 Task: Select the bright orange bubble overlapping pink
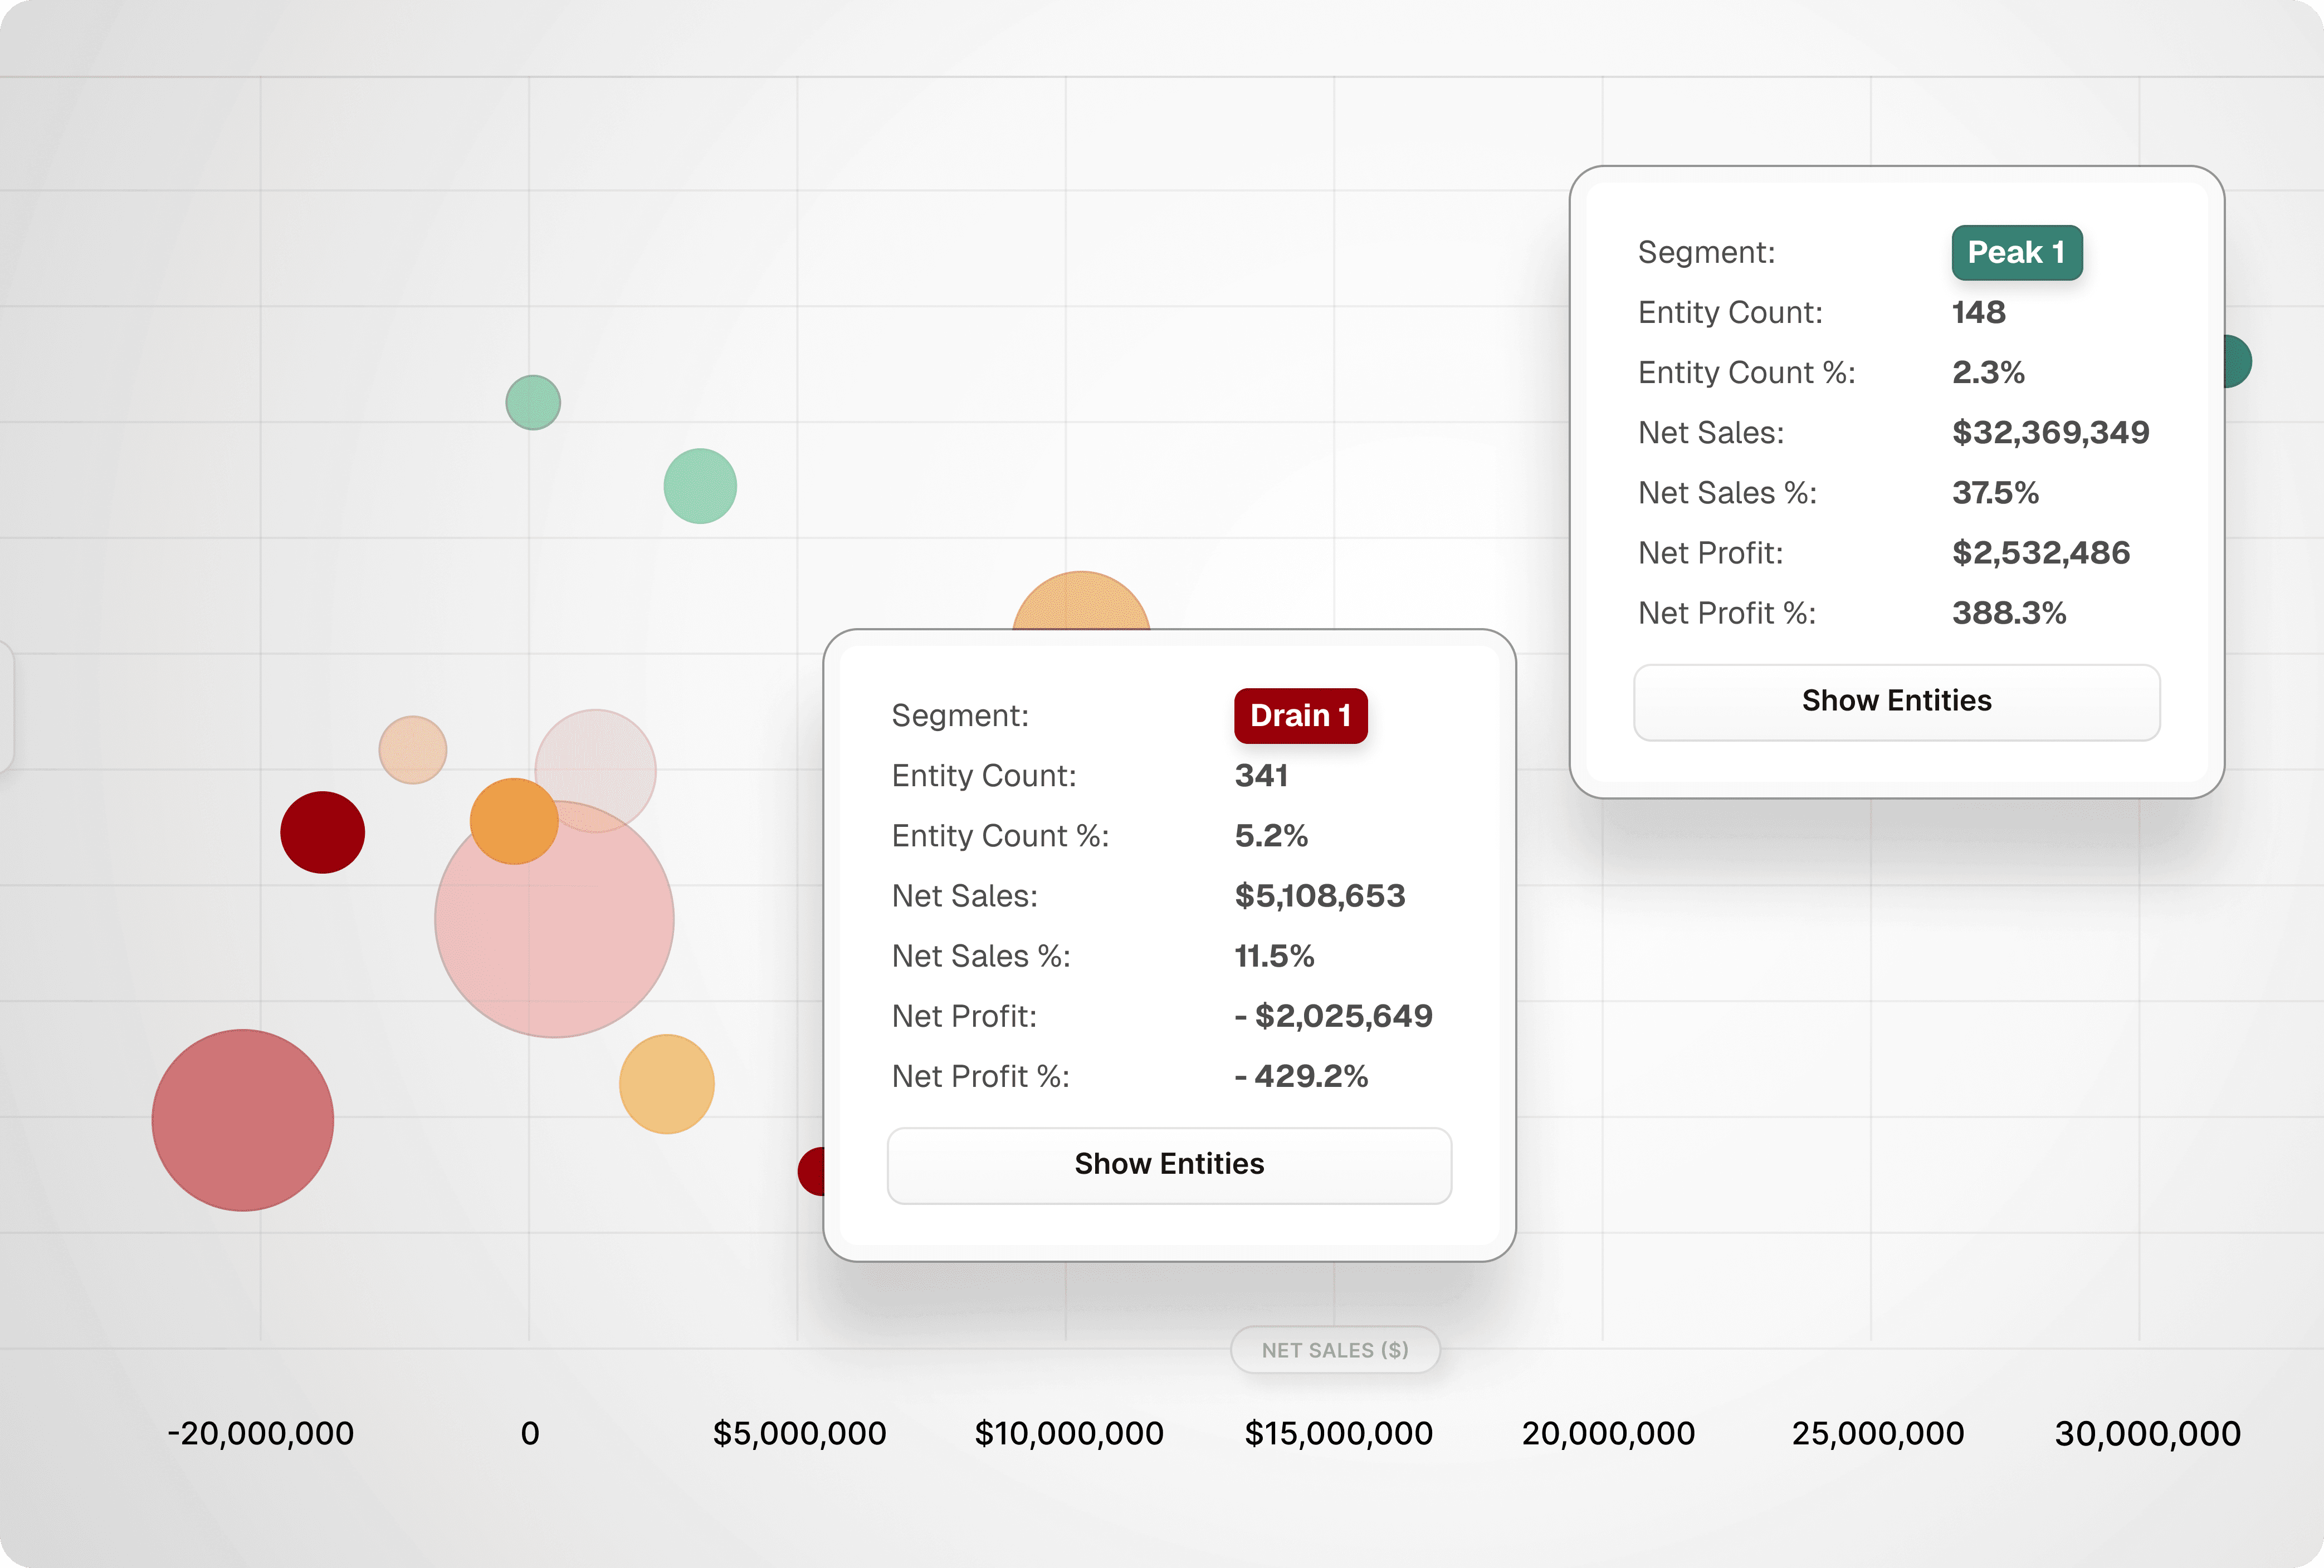(512, 821)
